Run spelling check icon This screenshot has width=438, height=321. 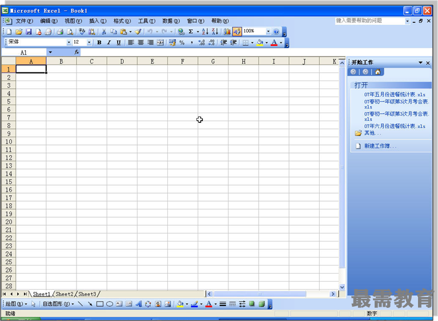82,32
